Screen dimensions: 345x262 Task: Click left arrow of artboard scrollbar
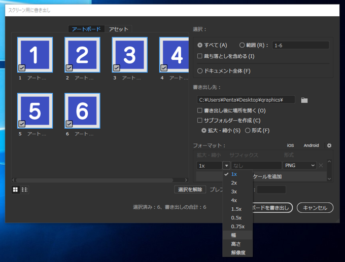pyautogui.click(x=13, y=180)
